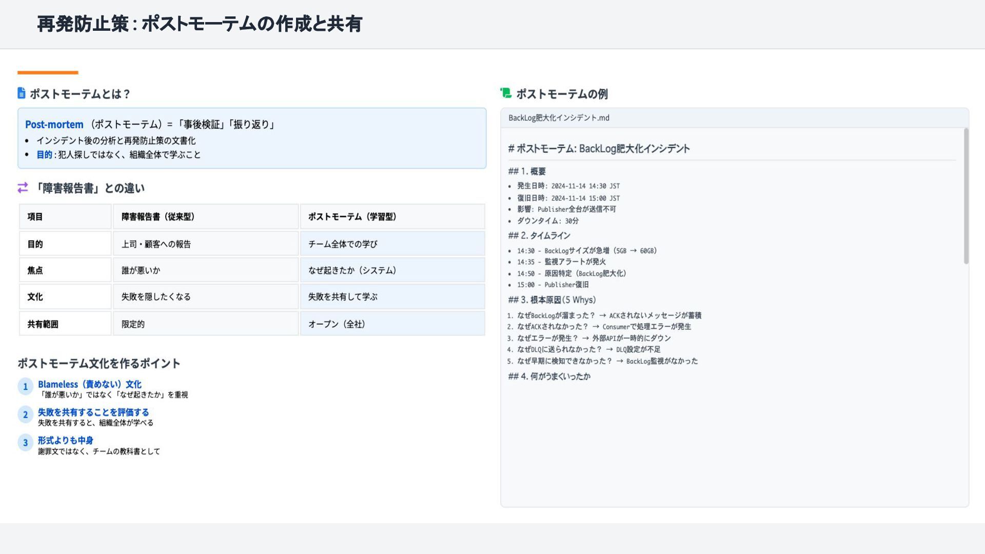The width and height of the screenshot is (985, 554).
Task: Click the ポストモーテム（学習型）column header
Action: pyautogui.click(x=352, y=216)
